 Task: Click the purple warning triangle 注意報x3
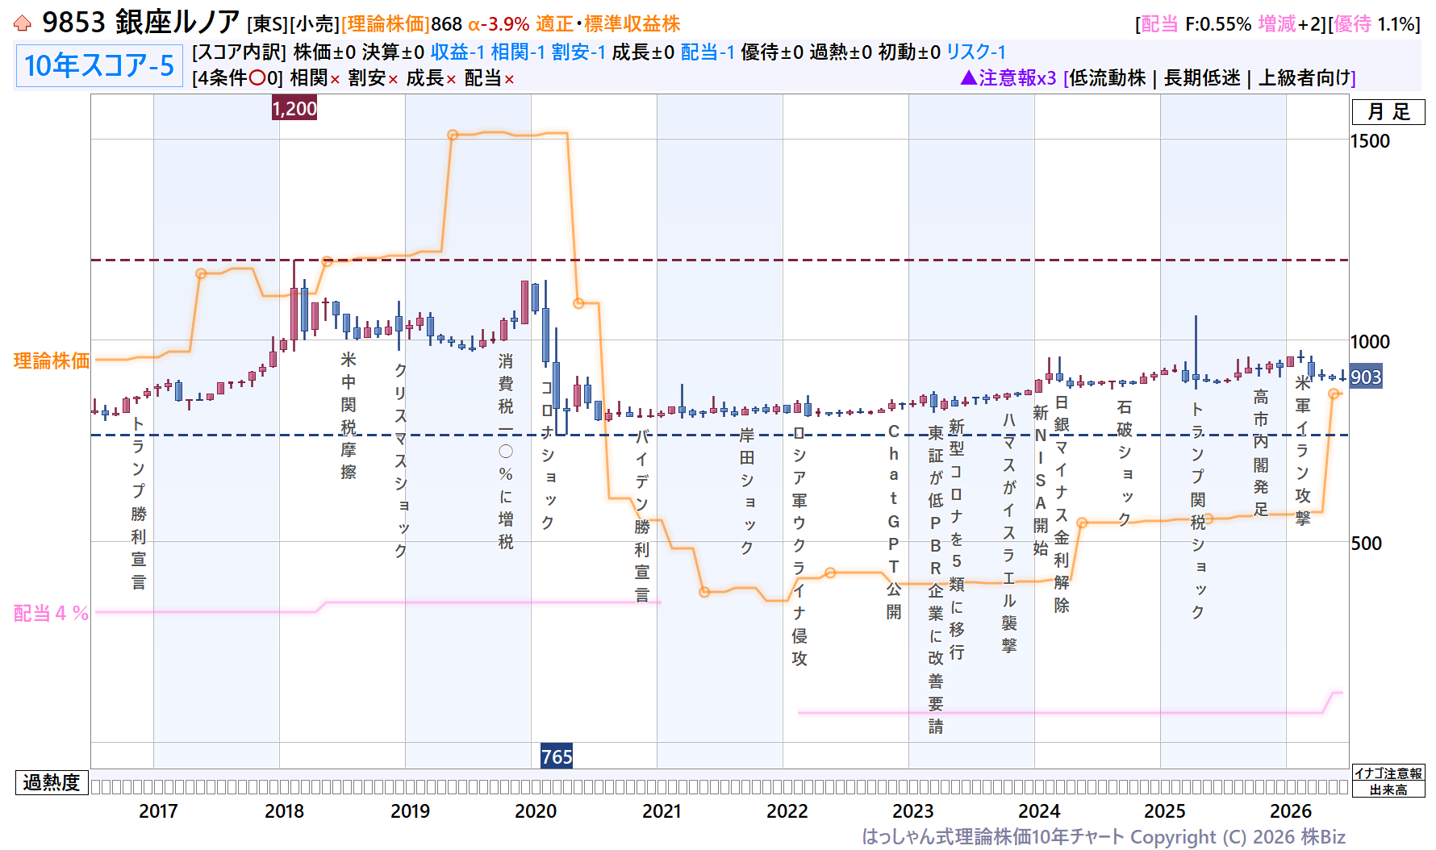(969, 77)
